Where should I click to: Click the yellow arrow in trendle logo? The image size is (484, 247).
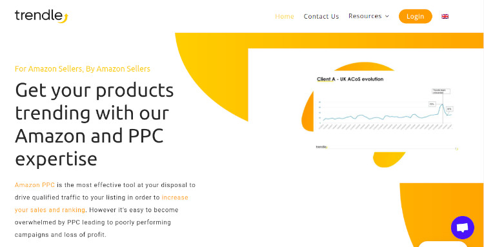64,19
